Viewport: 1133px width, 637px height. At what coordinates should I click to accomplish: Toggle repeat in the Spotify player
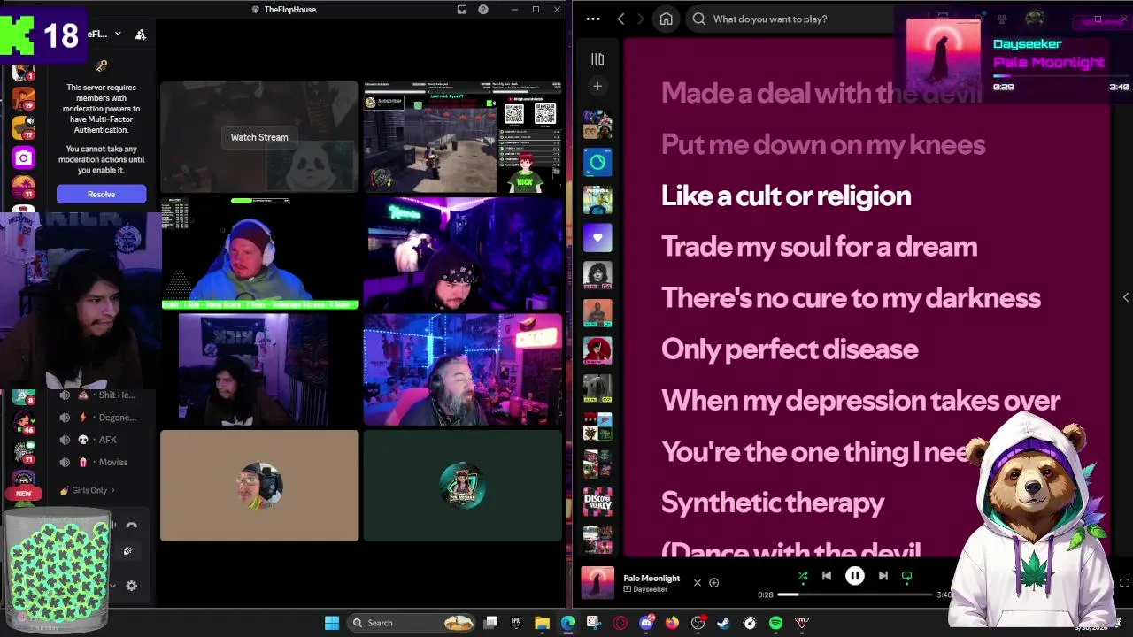pyautogui.click(x=906, y=576)
